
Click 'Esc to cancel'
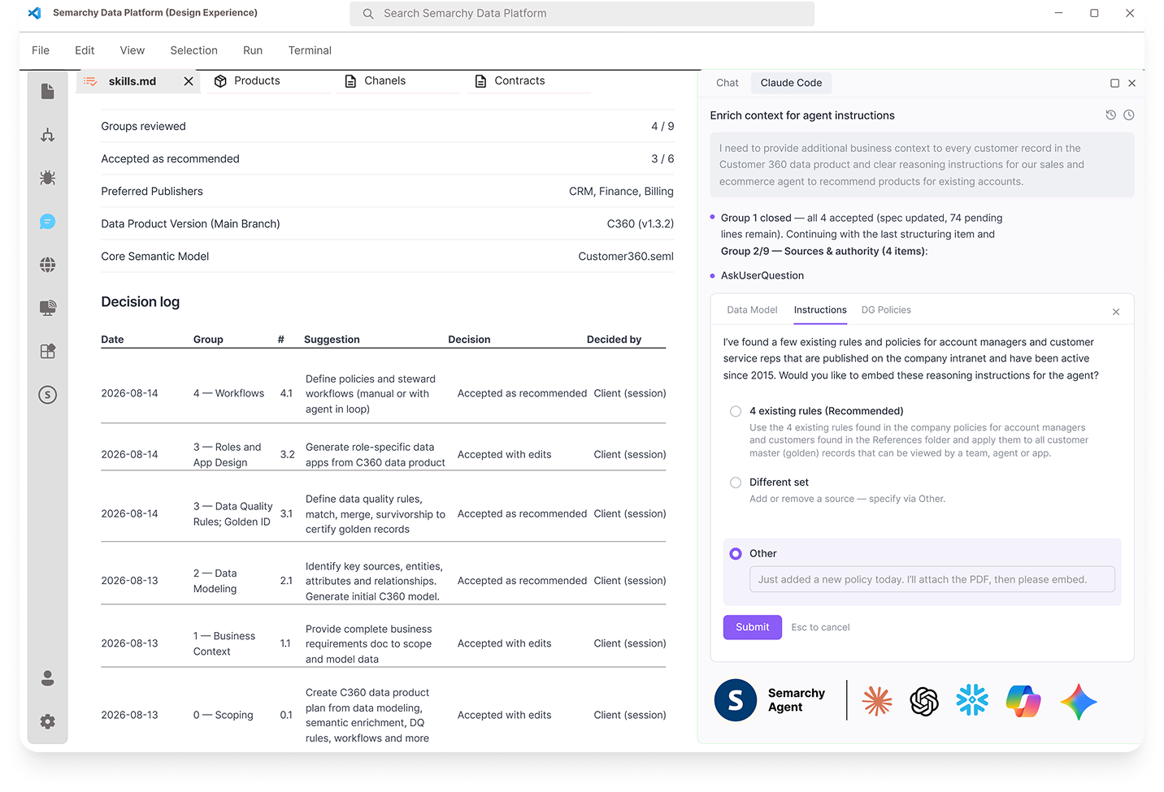[x=820, y=628]
